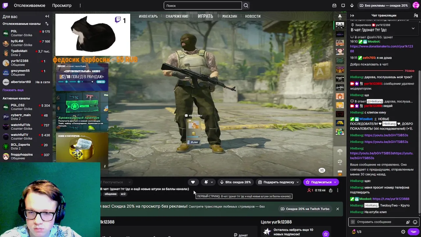Image resolution: width=421 pixels, height=237 pixels.
Task: Open watchfulTVb channel in sidebar
Action: 26,127
